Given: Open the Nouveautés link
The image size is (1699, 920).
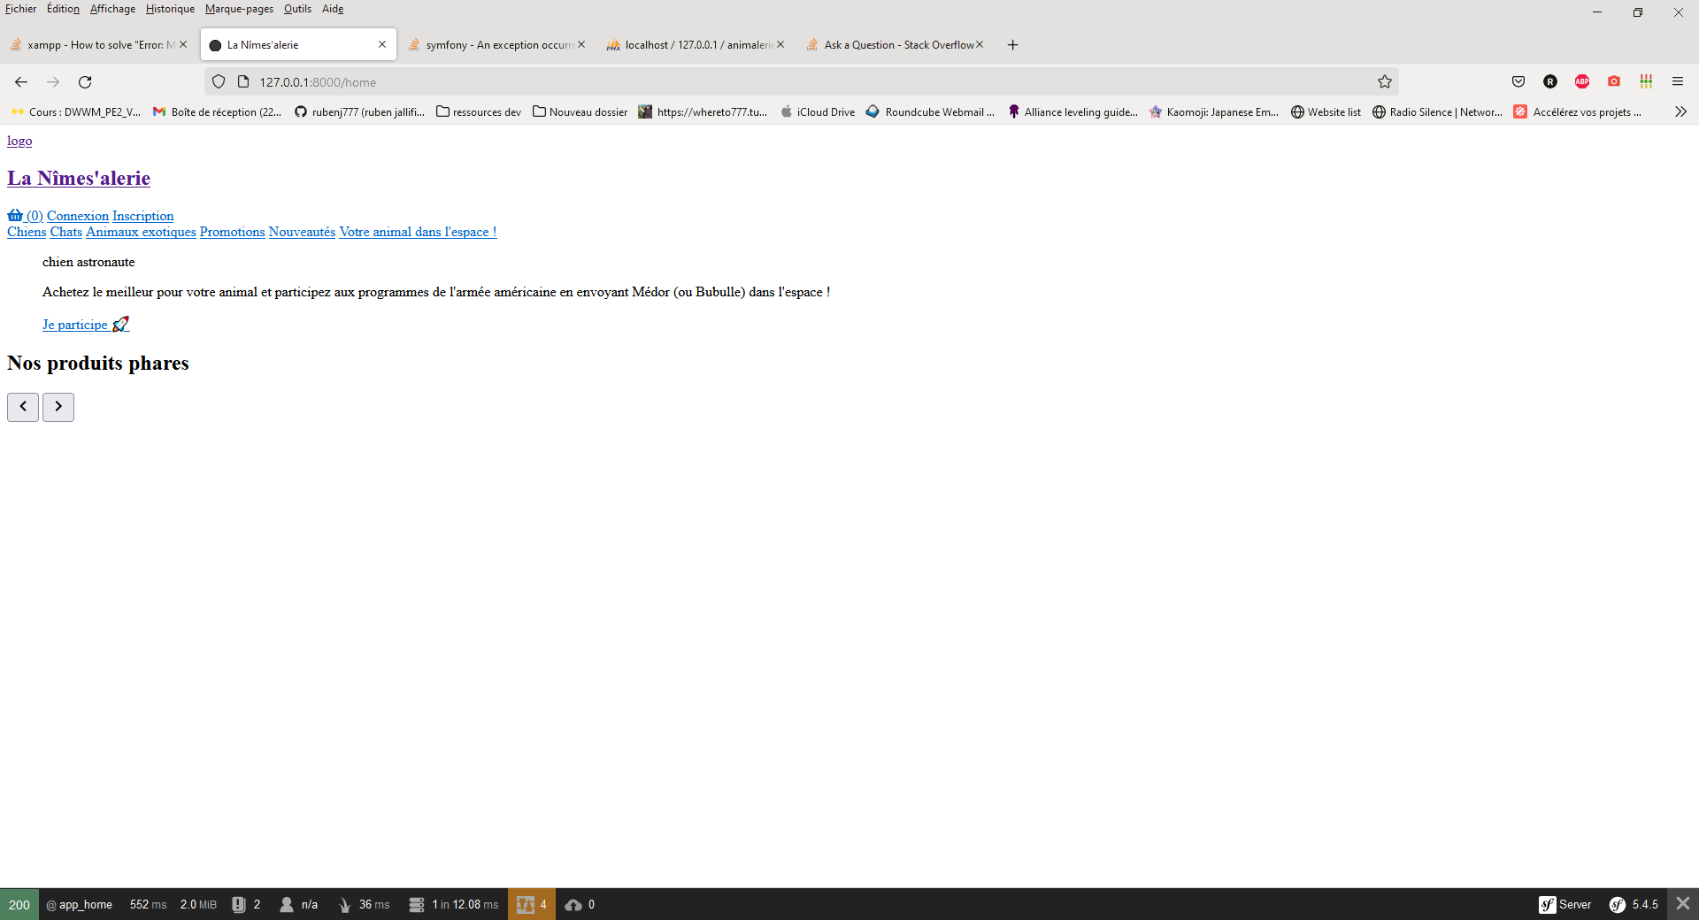Looking at the screenshot, I should click(302, 232).
